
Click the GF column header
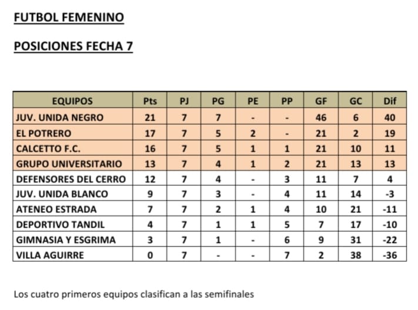(321, 101)
